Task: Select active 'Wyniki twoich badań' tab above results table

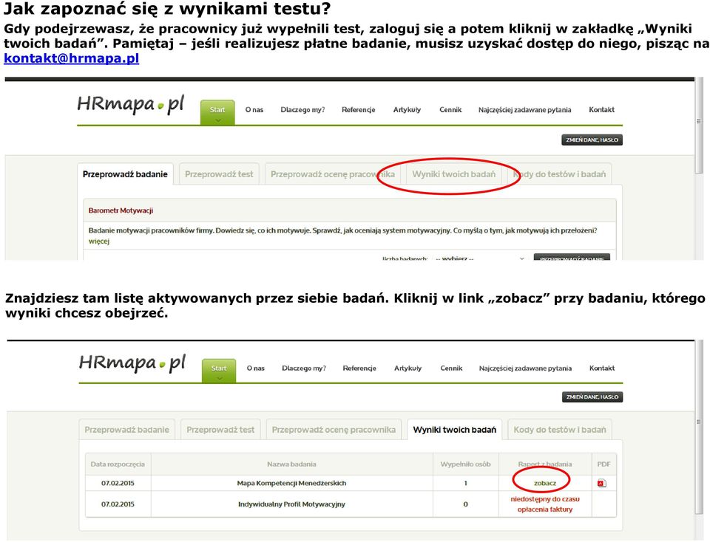Action: tap(455, 430)
